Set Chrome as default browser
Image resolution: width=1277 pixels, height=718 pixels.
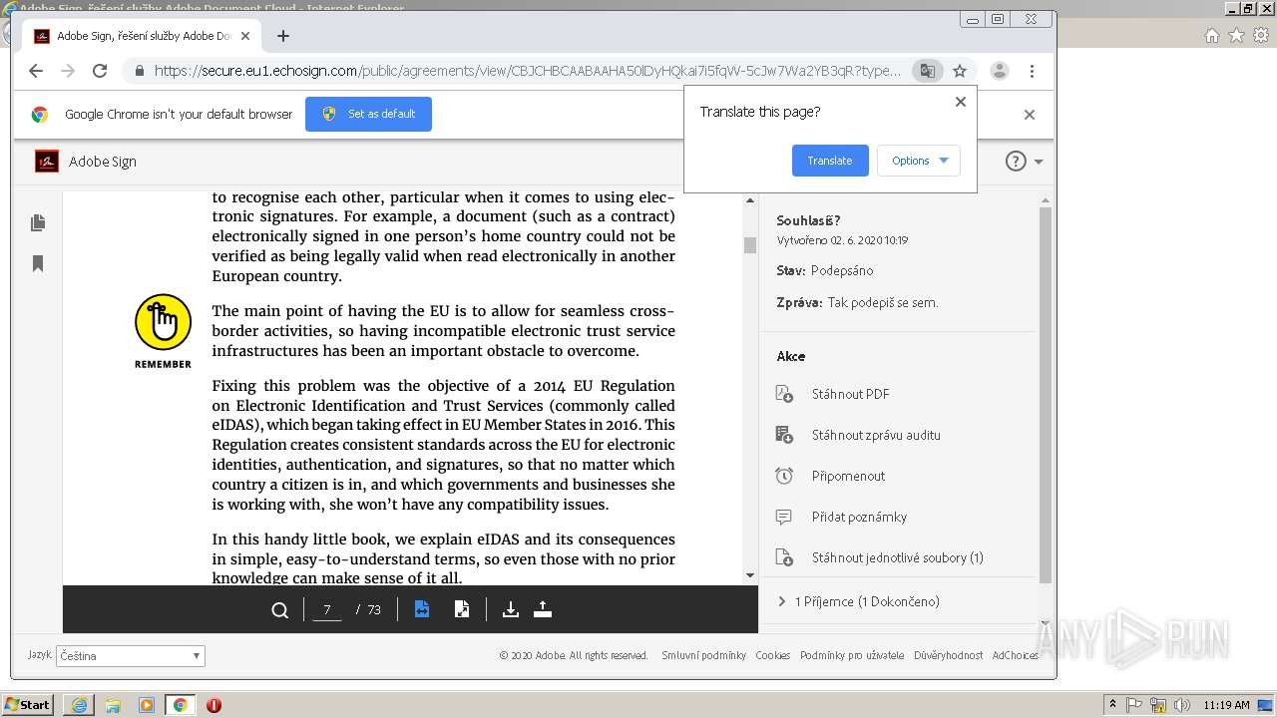[x=368, y=114]
